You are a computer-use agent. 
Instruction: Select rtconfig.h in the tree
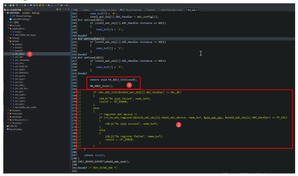pyautogui.click(x=16, y=123)
